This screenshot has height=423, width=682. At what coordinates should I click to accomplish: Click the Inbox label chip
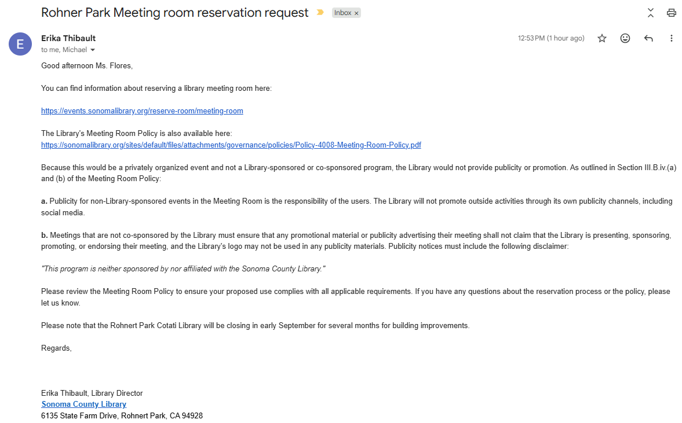[343, 13]
